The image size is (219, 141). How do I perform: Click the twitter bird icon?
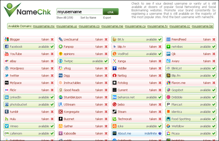(x=7, y=76)
